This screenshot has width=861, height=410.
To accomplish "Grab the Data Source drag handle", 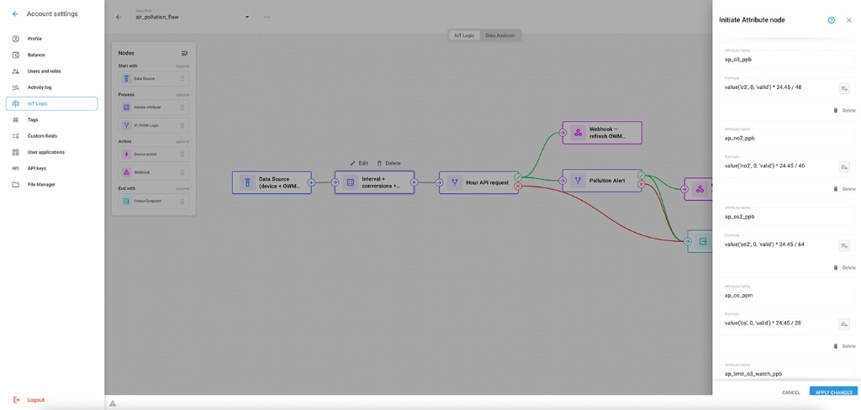I will coord(182,78).
